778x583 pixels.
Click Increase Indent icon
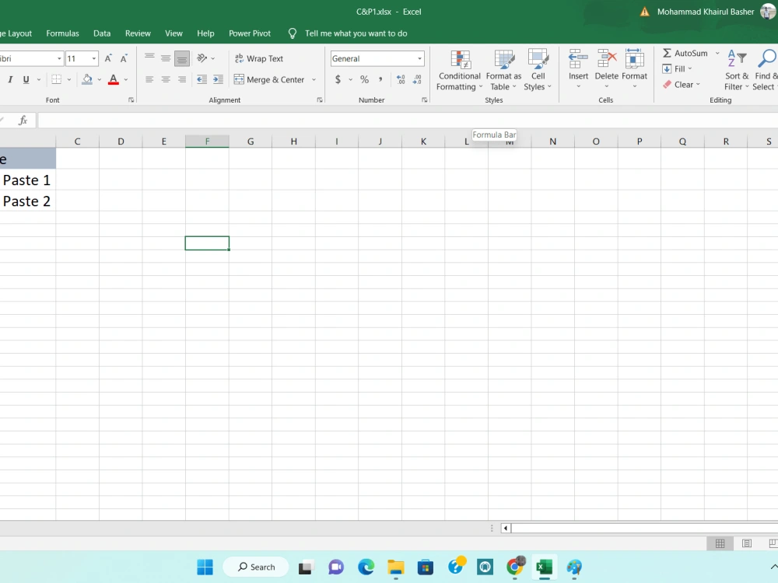pyautogui.click(x=218, y=79)
